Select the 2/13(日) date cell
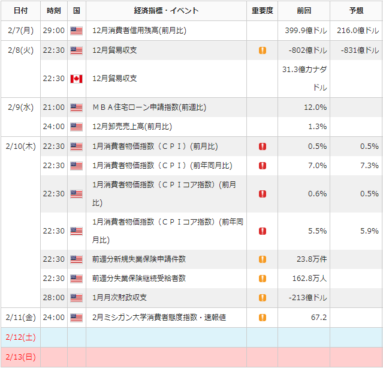The height and width of the screenshot is (368, 383). [x=20, y=357]
